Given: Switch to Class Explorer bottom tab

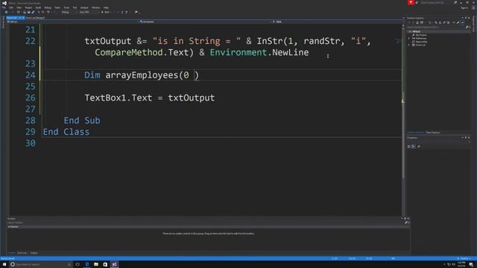Looking at the screenshot, I should (x=432, y=133).
